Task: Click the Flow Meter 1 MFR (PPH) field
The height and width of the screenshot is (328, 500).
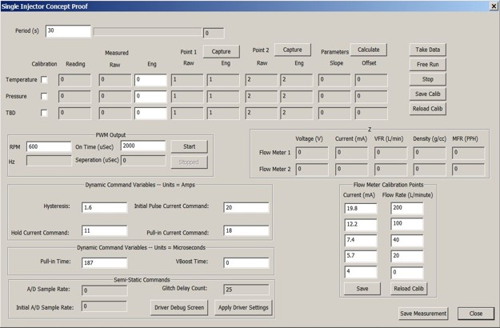Action: click(469, 153)
